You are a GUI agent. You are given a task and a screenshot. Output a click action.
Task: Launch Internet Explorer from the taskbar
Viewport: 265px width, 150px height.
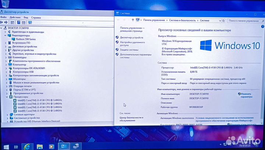(27, 147)
